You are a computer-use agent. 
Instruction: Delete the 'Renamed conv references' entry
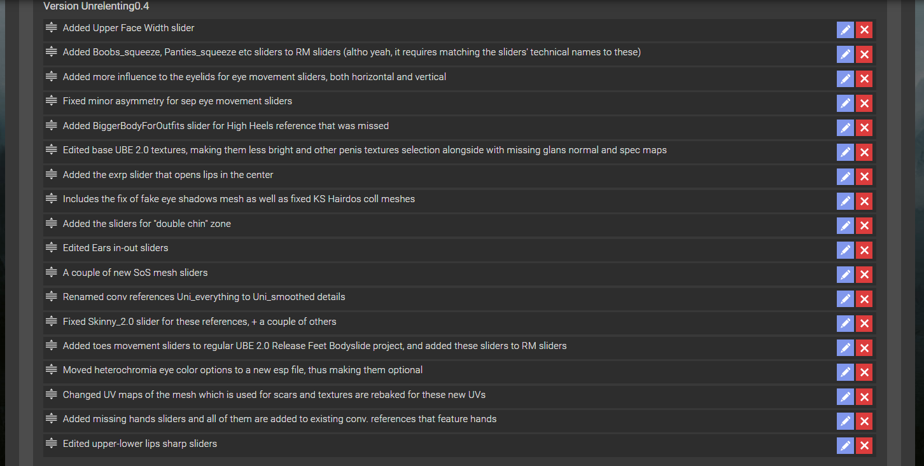pyautogui.click(x=864, y=299)
